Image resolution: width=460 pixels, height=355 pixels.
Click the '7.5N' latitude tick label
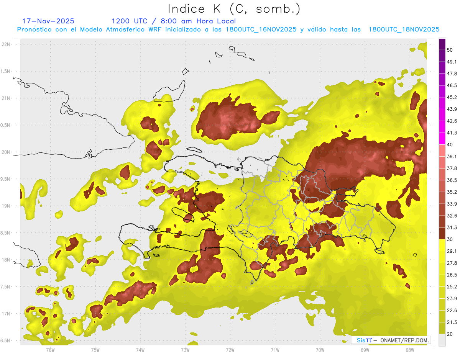click(x=5, y=287)
